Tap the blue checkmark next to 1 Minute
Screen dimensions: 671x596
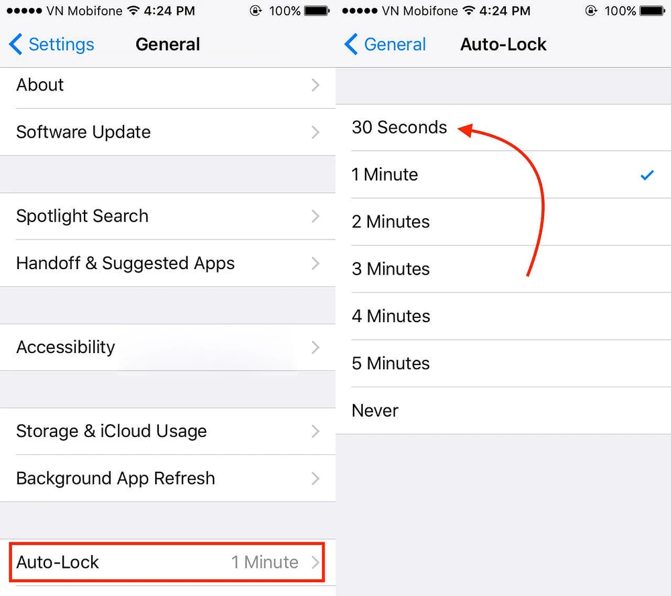tap(647, 175)
